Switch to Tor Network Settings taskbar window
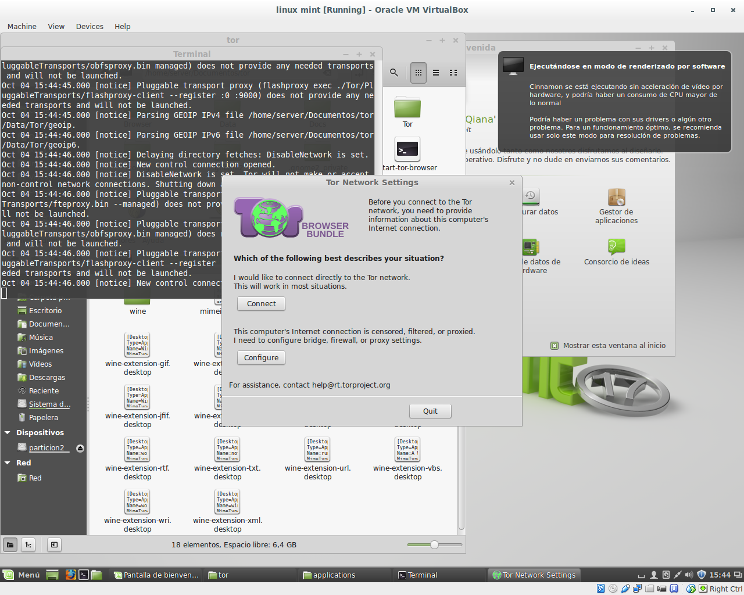Image resolution: width=744 pixels, height=595 pixels. click(535, 575)
